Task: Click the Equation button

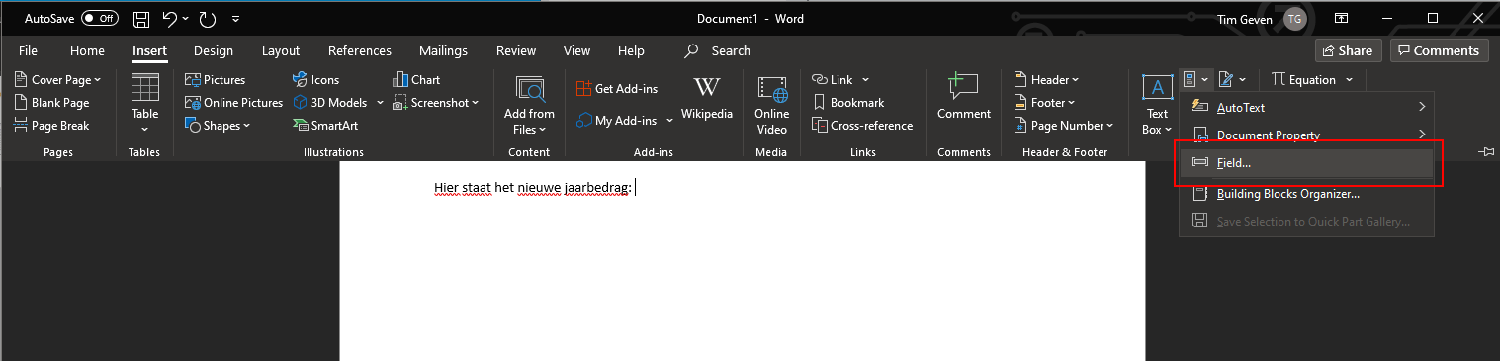Action: [x=1303, y=80]
